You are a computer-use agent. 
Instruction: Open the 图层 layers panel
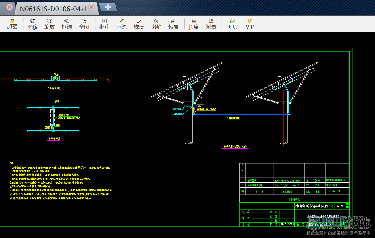[233, 24]
